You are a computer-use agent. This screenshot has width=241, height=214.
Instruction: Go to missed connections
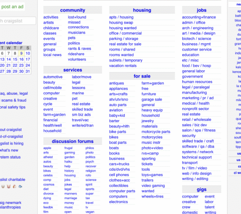(x=78, y=25)
